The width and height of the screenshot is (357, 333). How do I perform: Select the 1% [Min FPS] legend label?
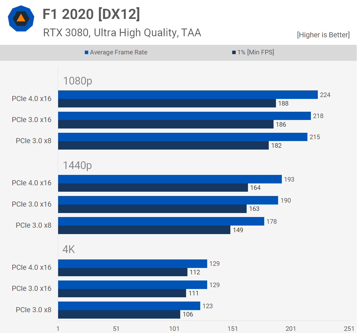[255, 52]
